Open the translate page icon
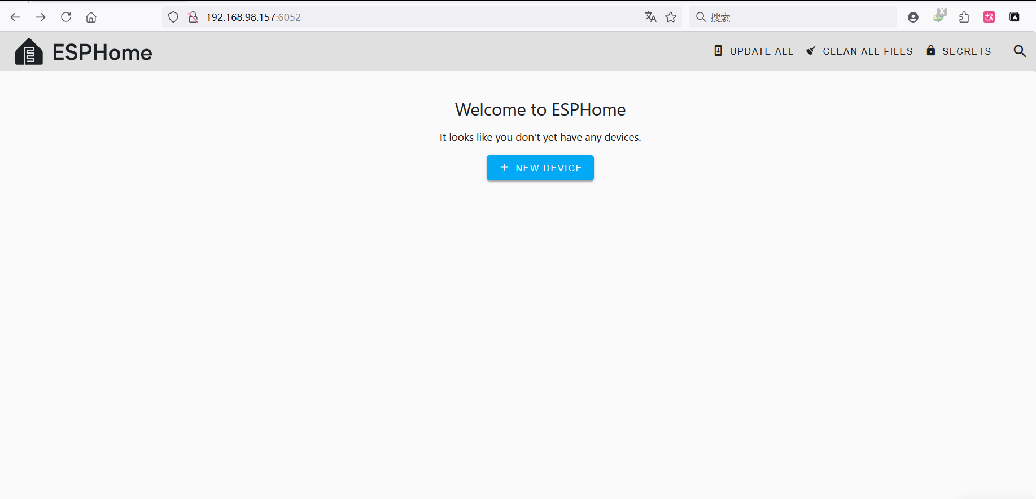 point(651,17)
